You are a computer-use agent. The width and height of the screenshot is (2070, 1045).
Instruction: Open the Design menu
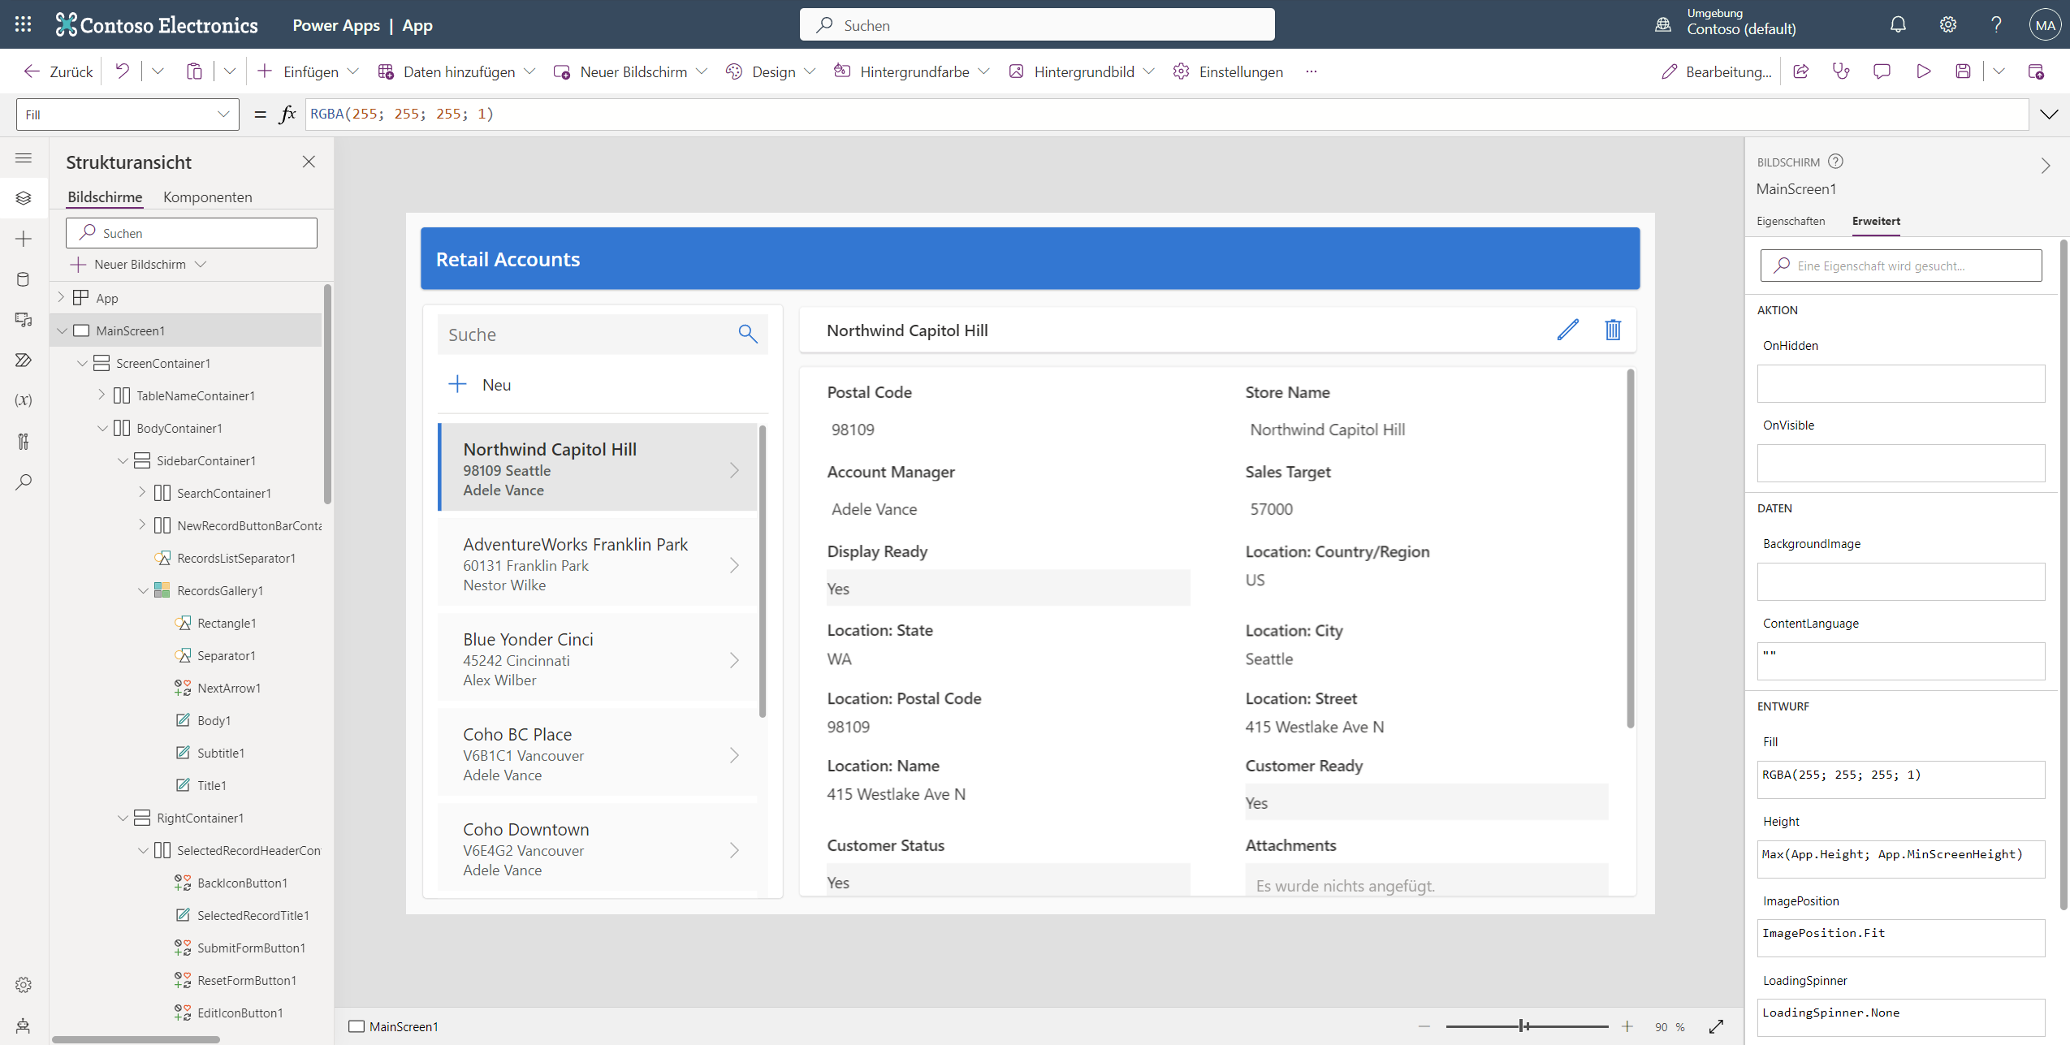click(771, 71)
